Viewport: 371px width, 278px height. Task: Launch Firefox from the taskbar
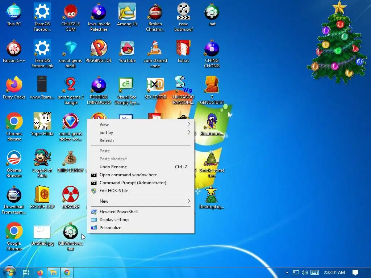[x=40, y=273]
